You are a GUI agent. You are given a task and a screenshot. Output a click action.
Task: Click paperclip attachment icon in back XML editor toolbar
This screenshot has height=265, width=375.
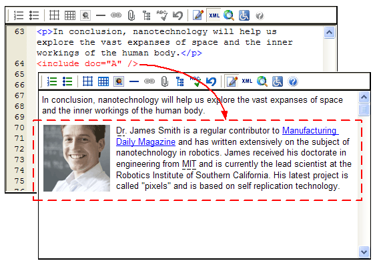pyautogui.click(x=131, y=15)
